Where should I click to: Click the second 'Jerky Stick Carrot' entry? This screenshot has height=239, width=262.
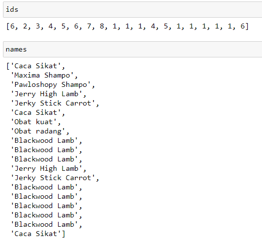(x=55, y=178)
